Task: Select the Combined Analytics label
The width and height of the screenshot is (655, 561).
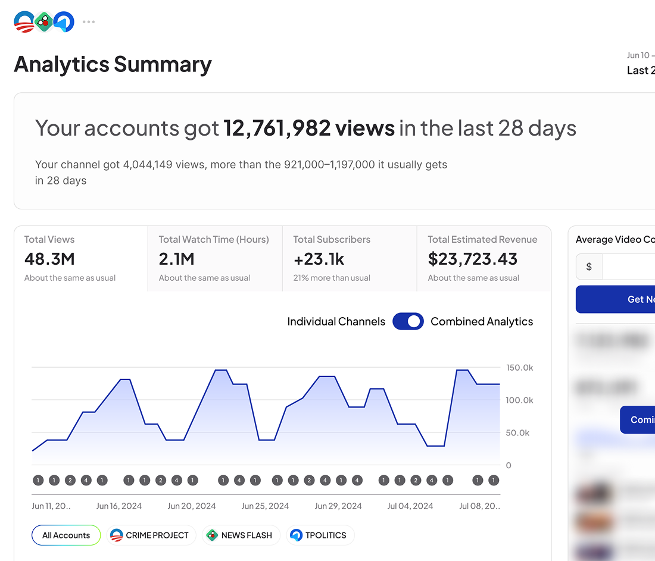Action: point(481,322)
